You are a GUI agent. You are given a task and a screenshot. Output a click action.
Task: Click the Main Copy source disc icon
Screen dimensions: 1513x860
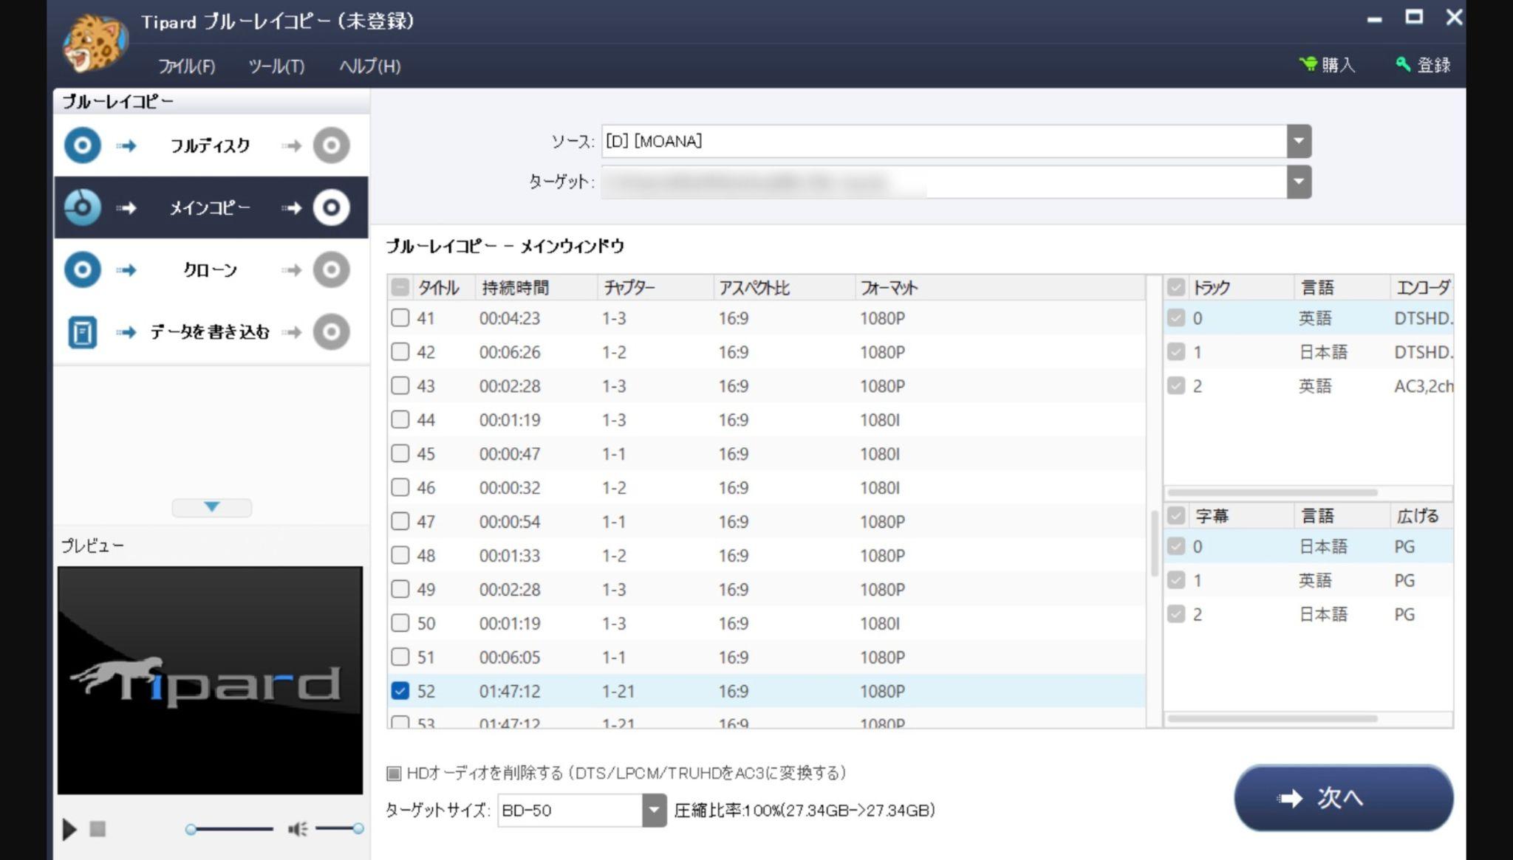82,207
